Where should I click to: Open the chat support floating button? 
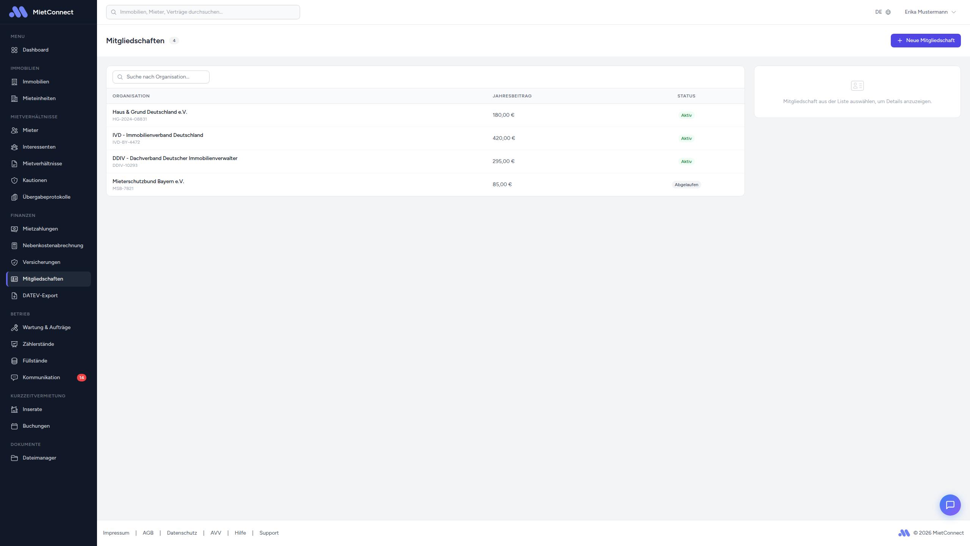pos(950,505)
